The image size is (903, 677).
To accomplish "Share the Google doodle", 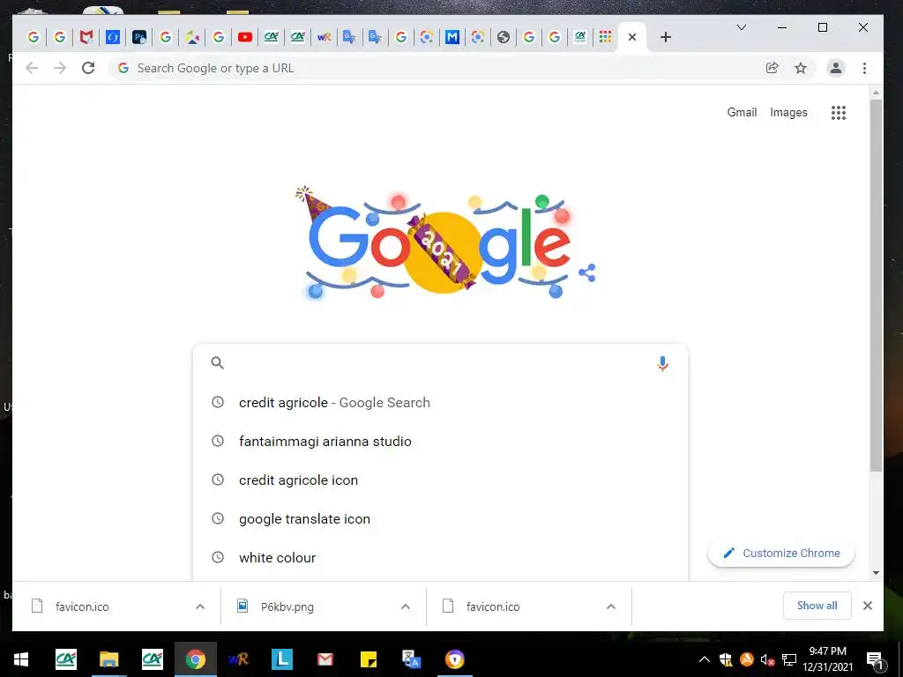I will click(586, 273).
